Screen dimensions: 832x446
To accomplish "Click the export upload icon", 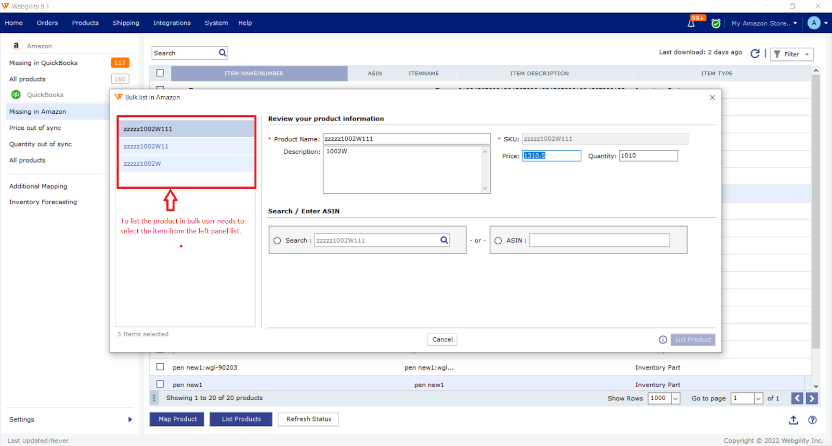I will (x=794, y=420).
